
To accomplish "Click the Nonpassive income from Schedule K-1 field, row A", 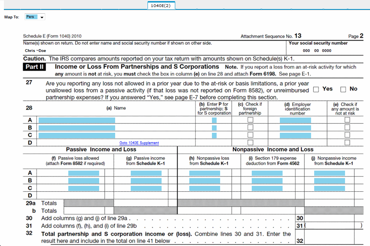I will point(330,173).
